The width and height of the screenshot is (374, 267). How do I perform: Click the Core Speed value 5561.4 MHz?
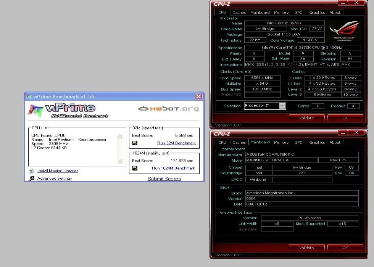pos(263,78)
